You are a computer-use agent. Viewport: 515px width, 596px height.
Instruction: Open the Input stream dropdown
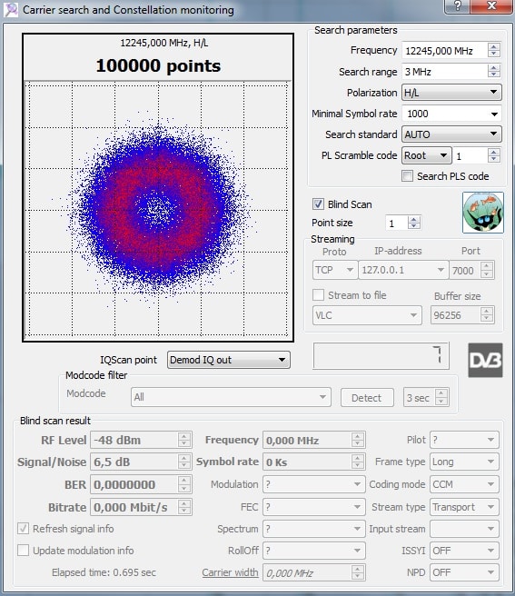tap(464, 529)
